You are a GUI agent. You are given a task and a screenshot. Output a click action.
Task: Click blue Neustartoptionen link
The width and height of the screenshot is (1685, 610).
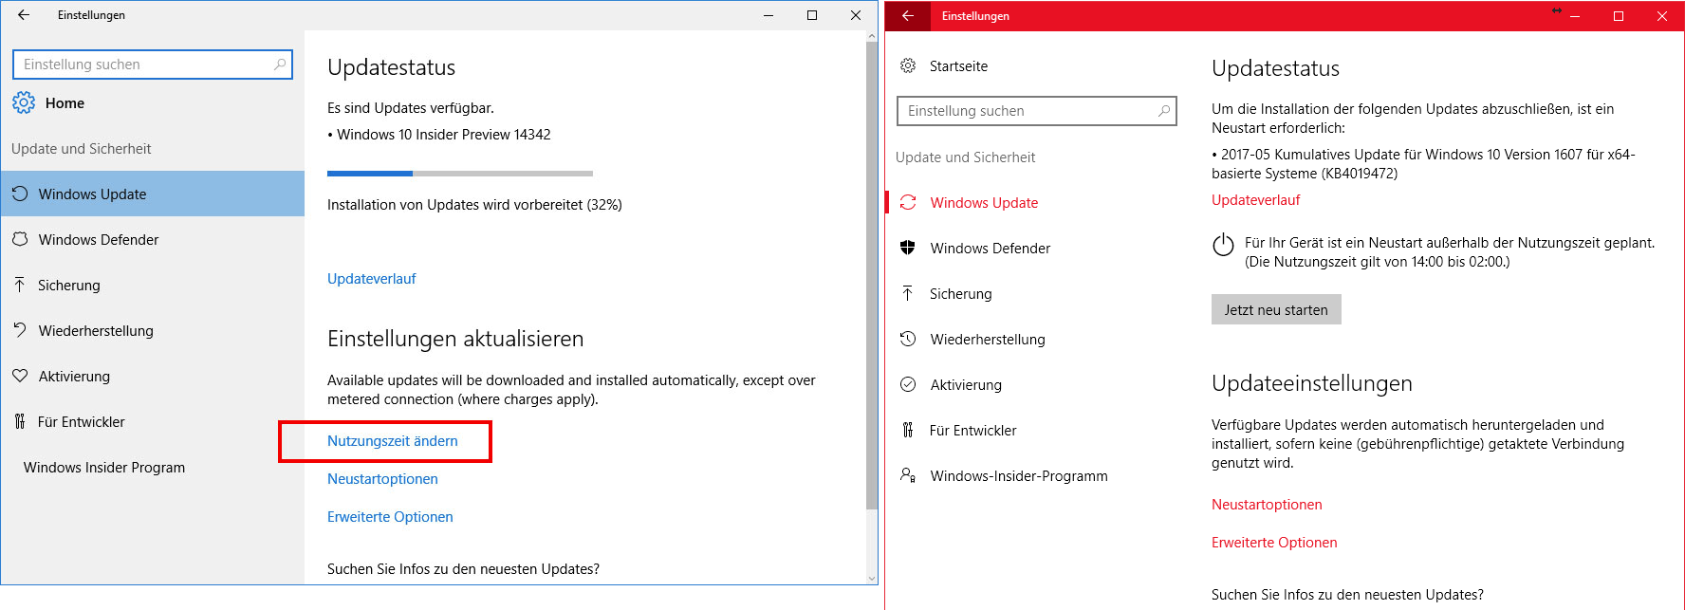point(382,478)
